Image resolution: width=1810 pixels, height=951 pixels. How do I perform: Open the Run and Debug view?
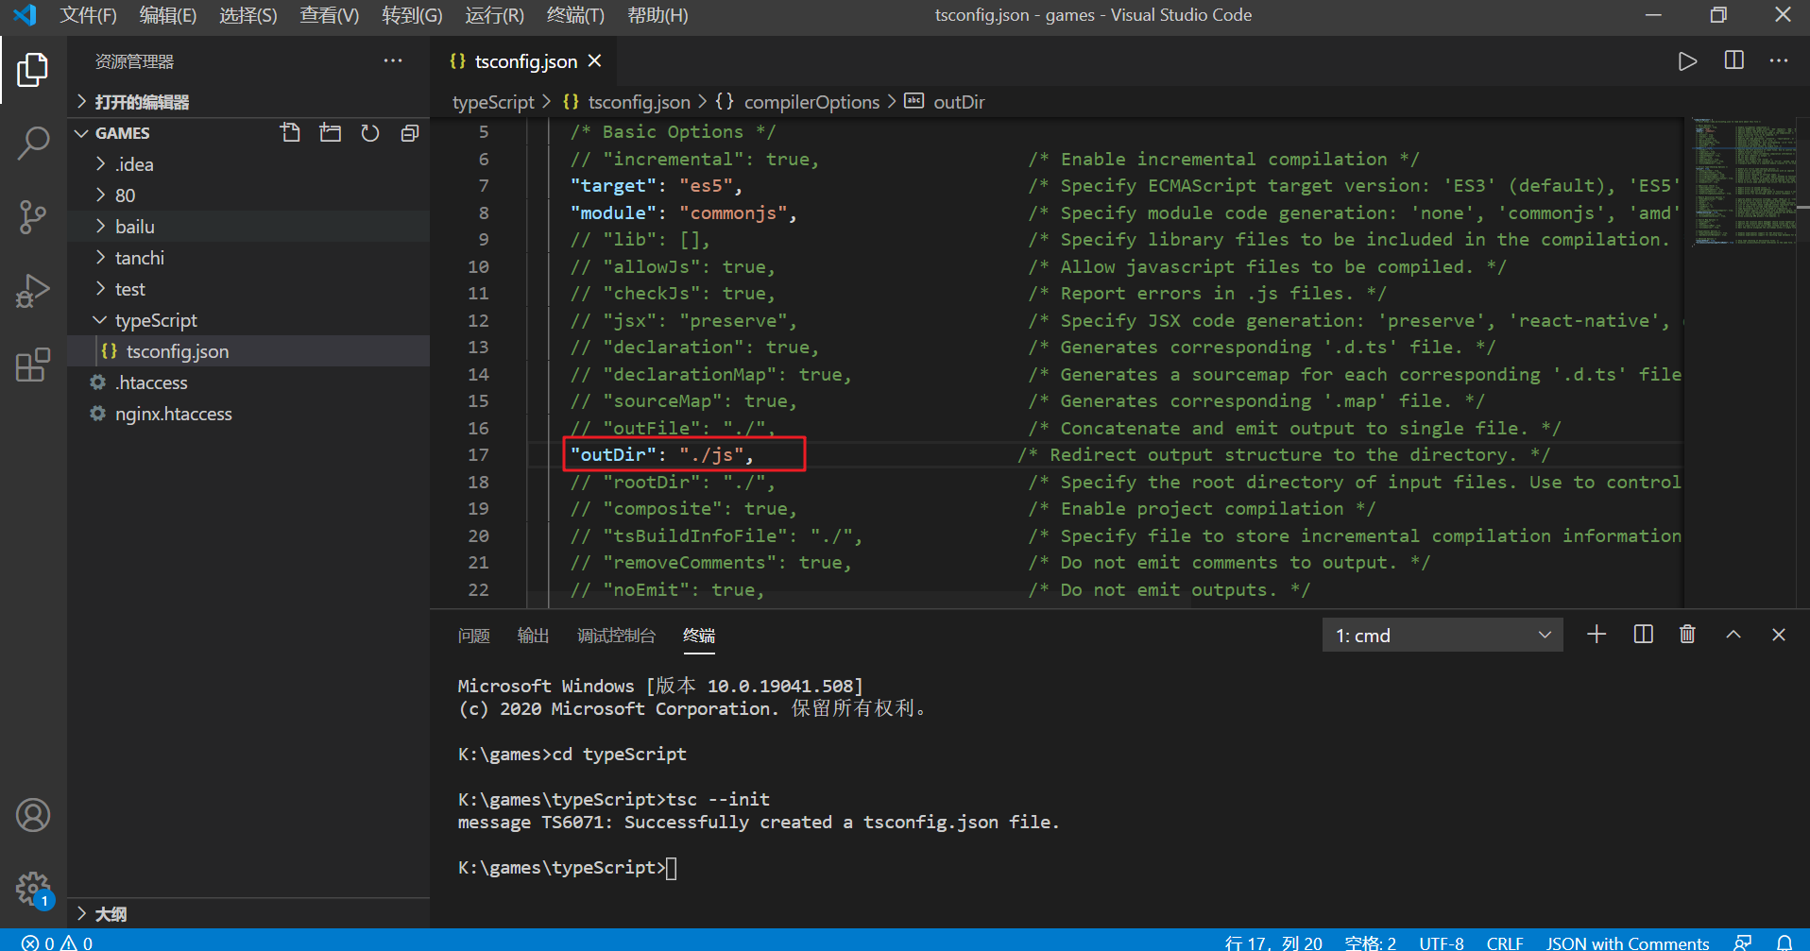tap(34, 290)
